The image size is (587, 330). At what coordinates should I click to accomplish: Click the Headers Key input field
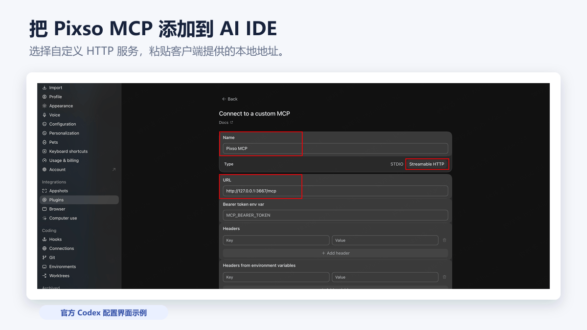(276, 240)
